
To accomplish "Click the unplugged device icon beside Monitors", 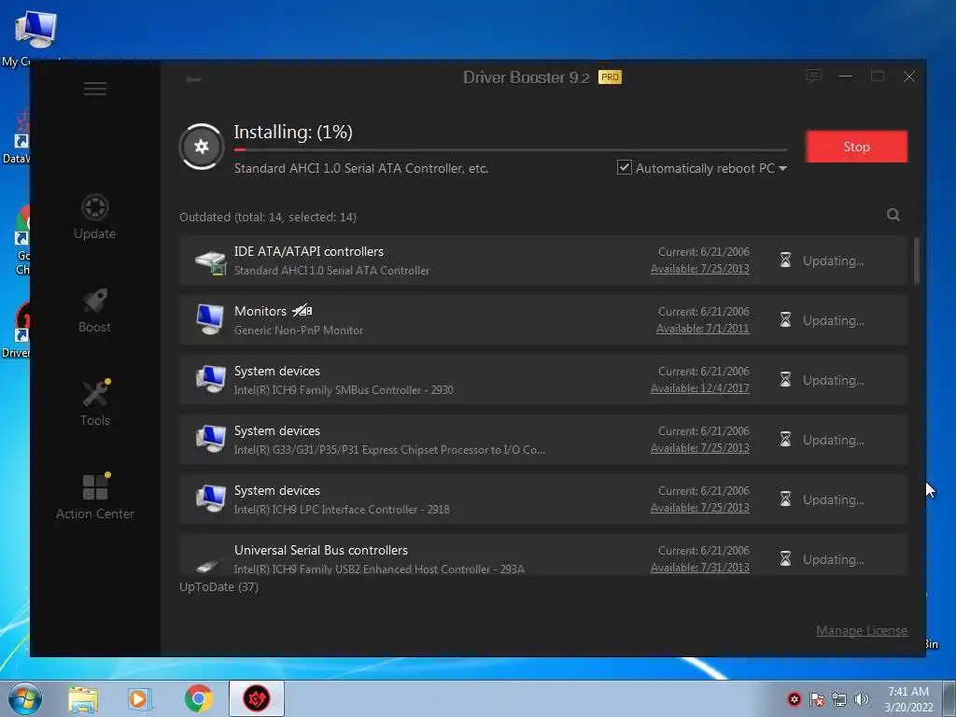I will [302, 311].
